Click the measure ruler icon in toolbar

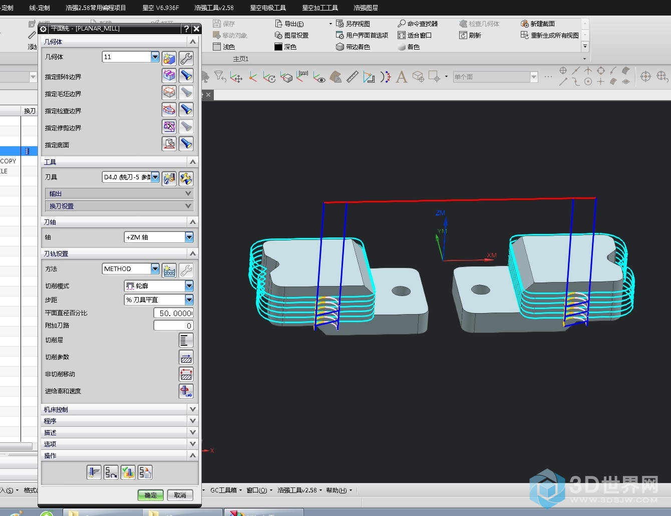pos(353,77)
